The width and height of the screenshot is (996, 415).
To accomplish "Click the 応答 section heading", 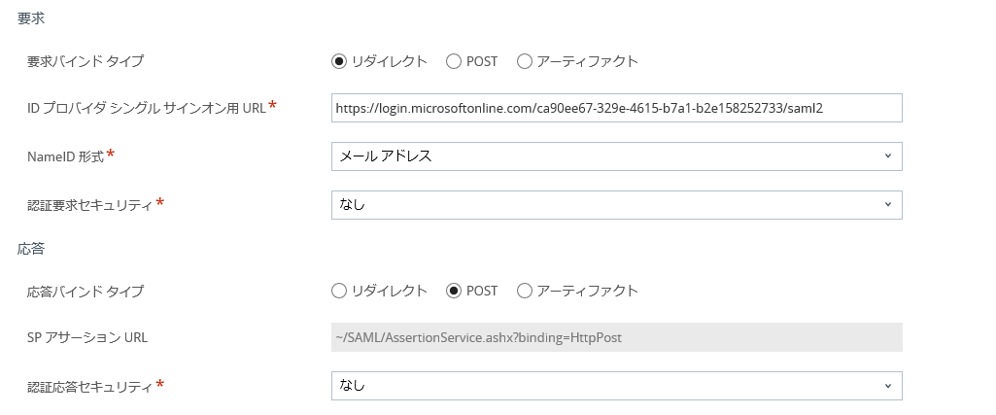I will pyautogui.click(x=31, y=248).
